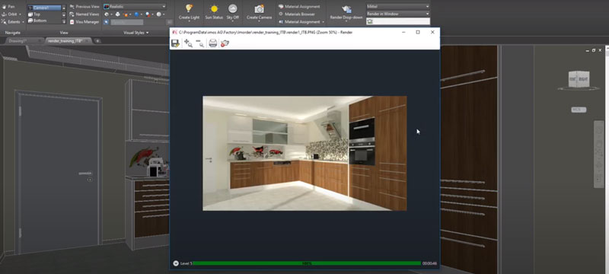Cancel rendering with the red-dot icon
Screen dimensions: 609x274
tap(225, 43)
